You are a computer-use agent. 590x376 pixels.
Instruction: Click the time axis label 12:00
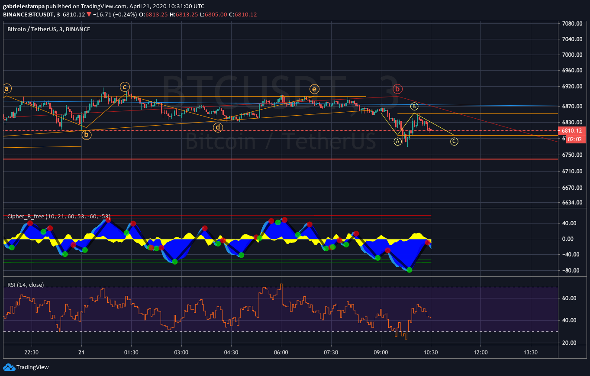(480, 352)
